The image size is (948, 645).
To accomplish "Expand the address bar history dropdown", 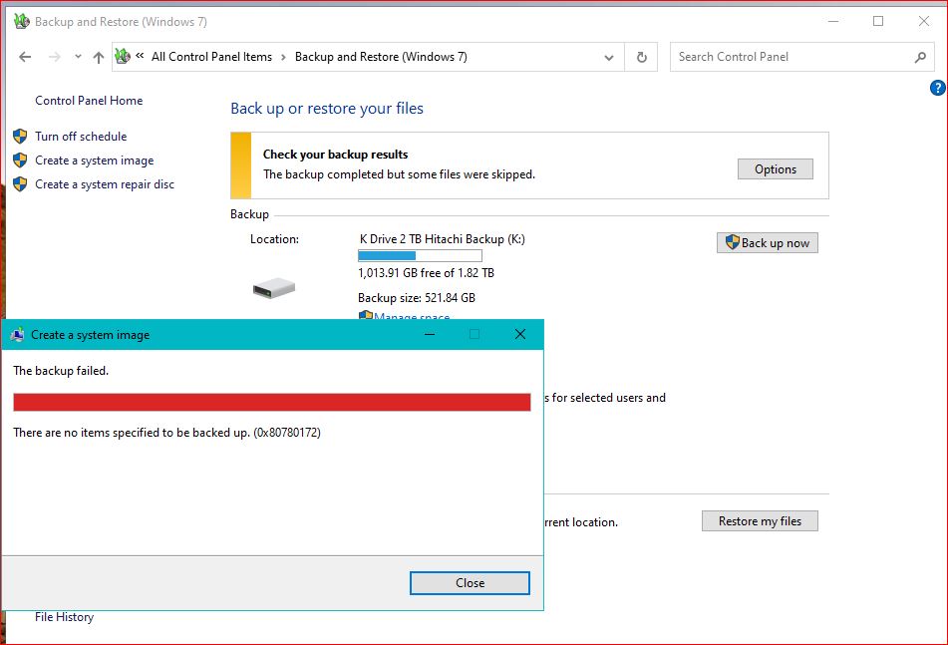I will tap(609, 58).
